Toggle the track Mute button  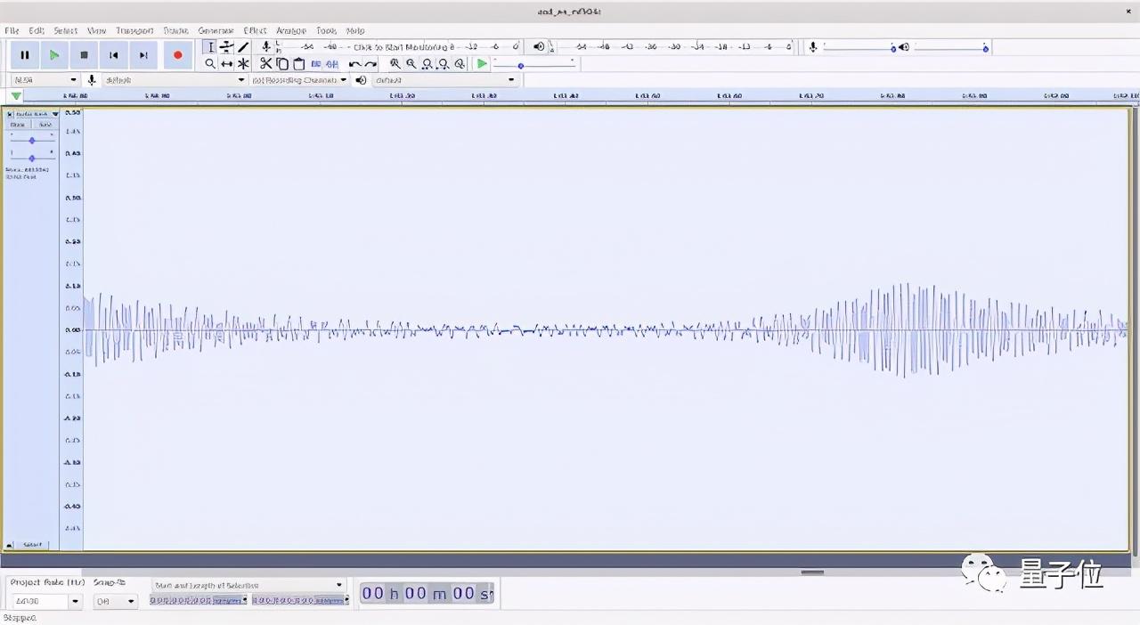click(18, 125)
